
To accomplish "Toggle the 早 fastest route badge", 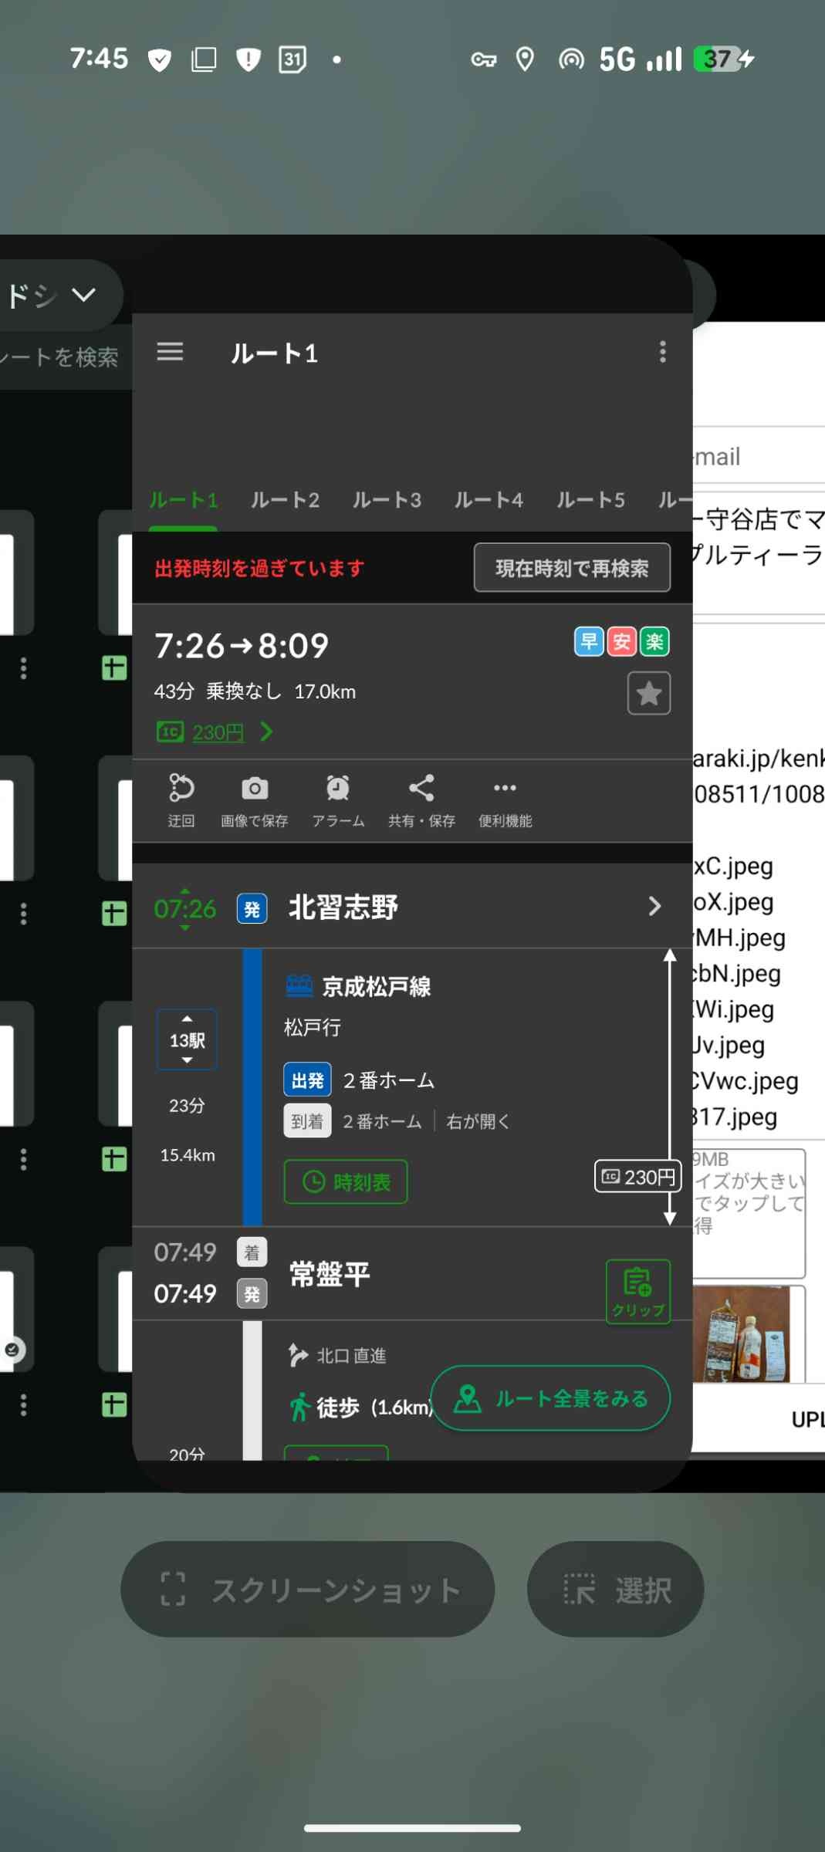I will click(588, 641).
